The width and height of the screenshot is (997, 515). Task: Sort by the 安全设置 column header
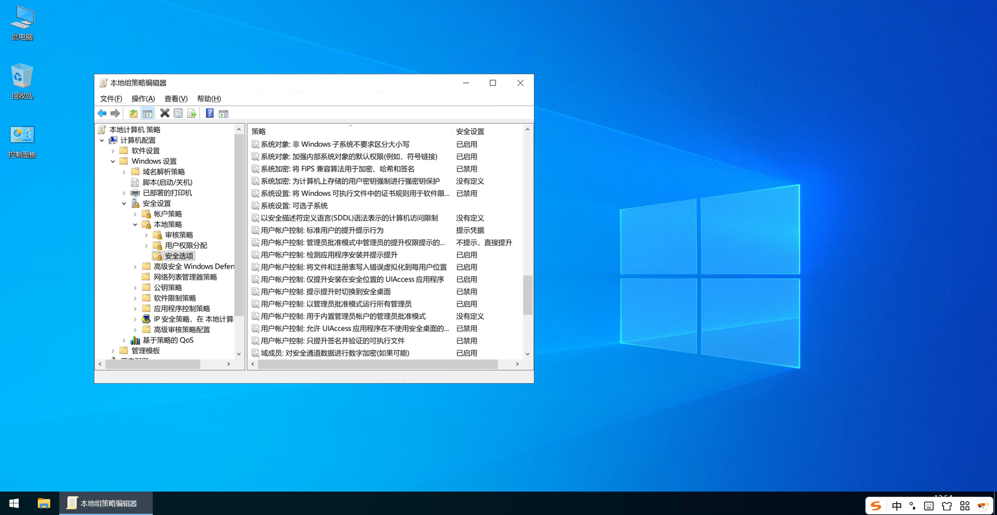470,132
